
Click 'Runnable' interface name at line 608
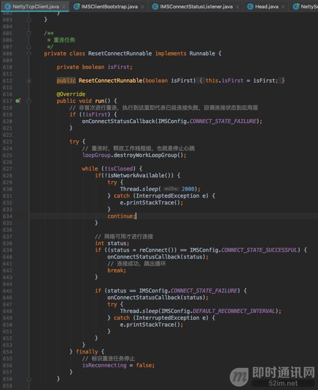tap(203, 53)
